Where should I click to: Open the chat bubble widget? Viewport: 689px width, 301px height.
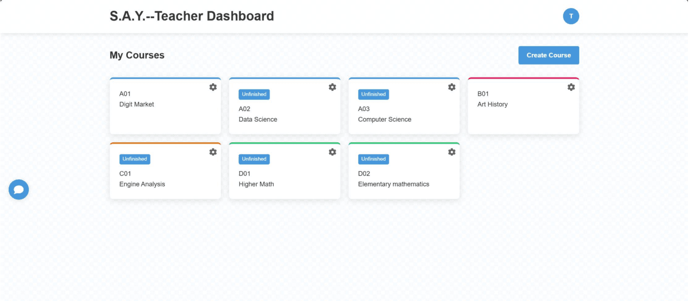click(19, 190)
